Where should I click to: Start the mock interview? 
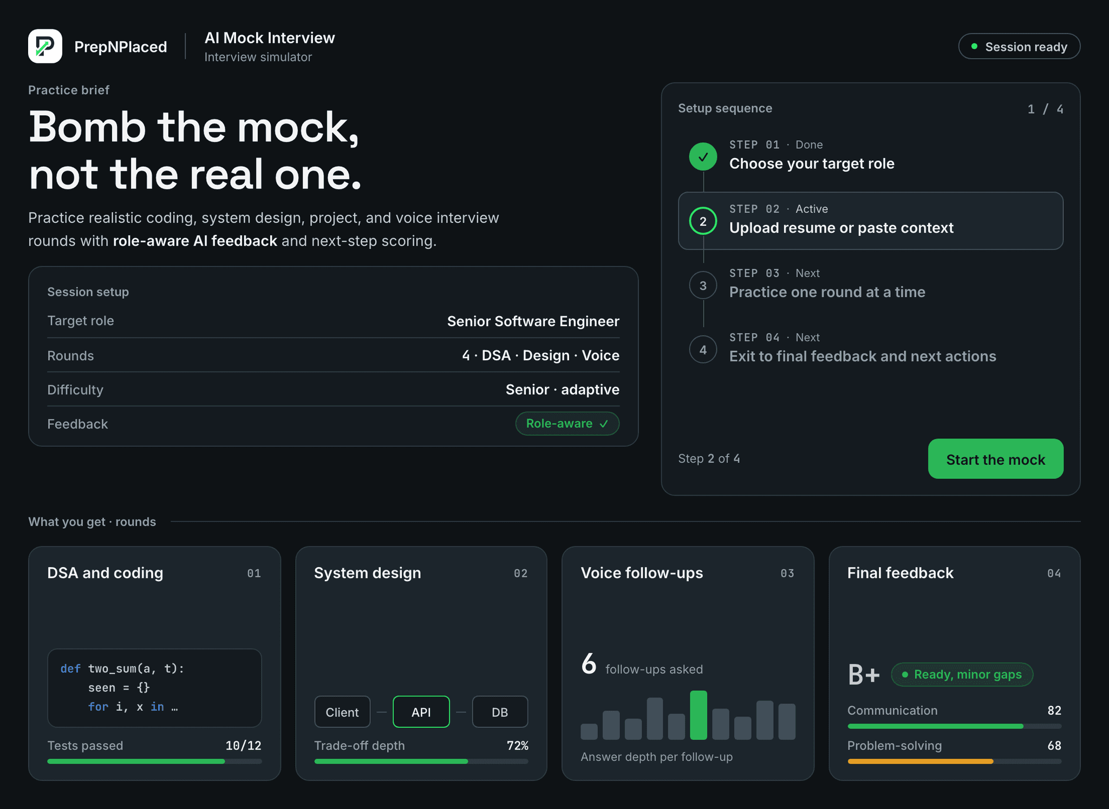coord(995,459)
